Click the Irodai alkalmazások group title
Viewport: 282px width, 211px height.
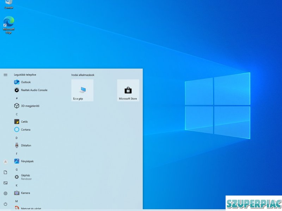[83, 75]
